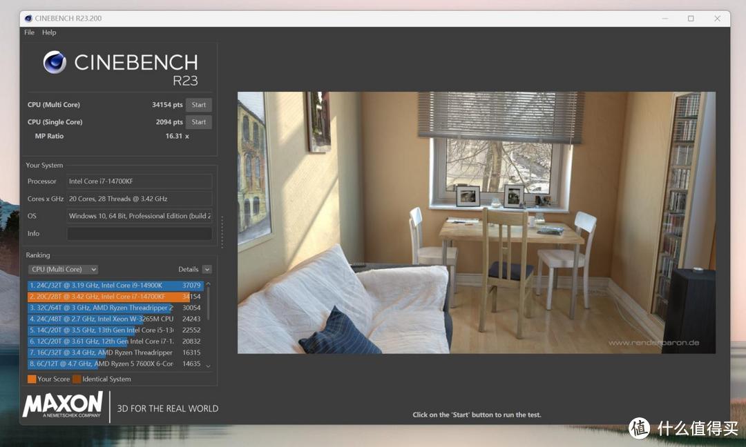Click the Info text field
Viewport: 746px width, 447px height.
[140, 233]
